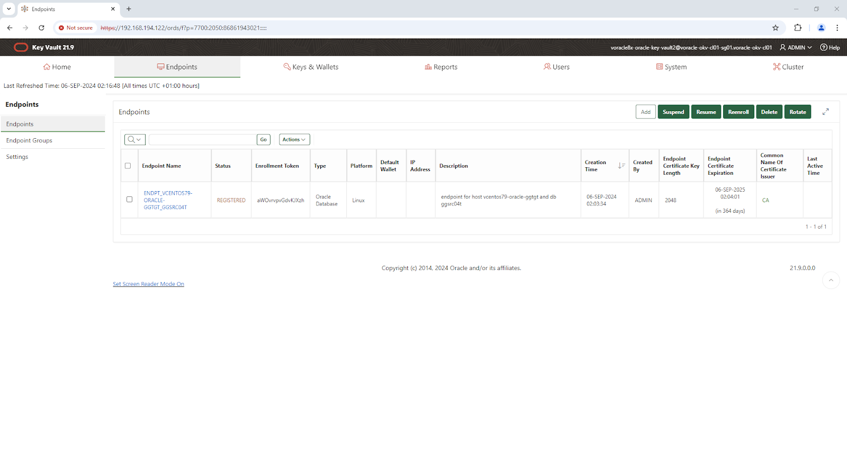The image size is (847, 459).
Task: Go to the Home tab
Action: click(57, 67)
